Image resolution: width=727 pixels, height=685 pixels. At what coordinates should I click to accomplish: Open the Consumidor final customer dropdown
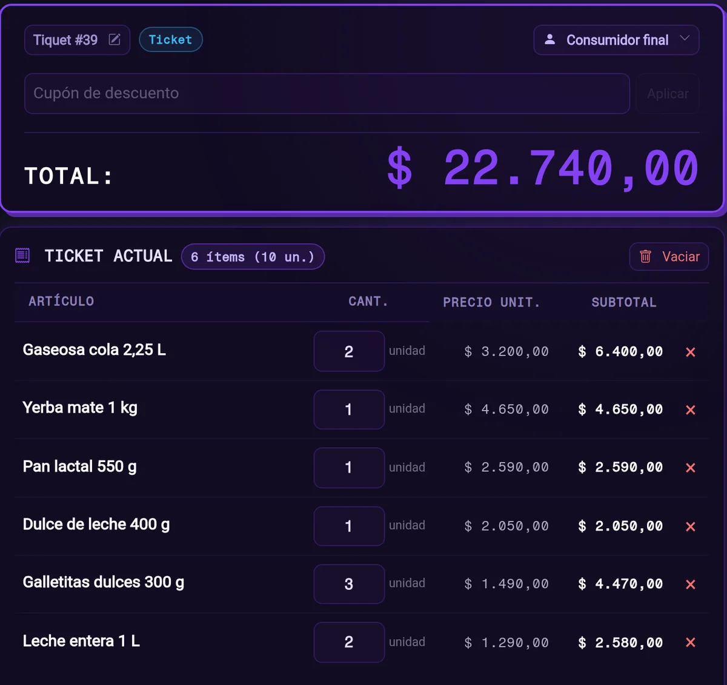pos(616,40)
